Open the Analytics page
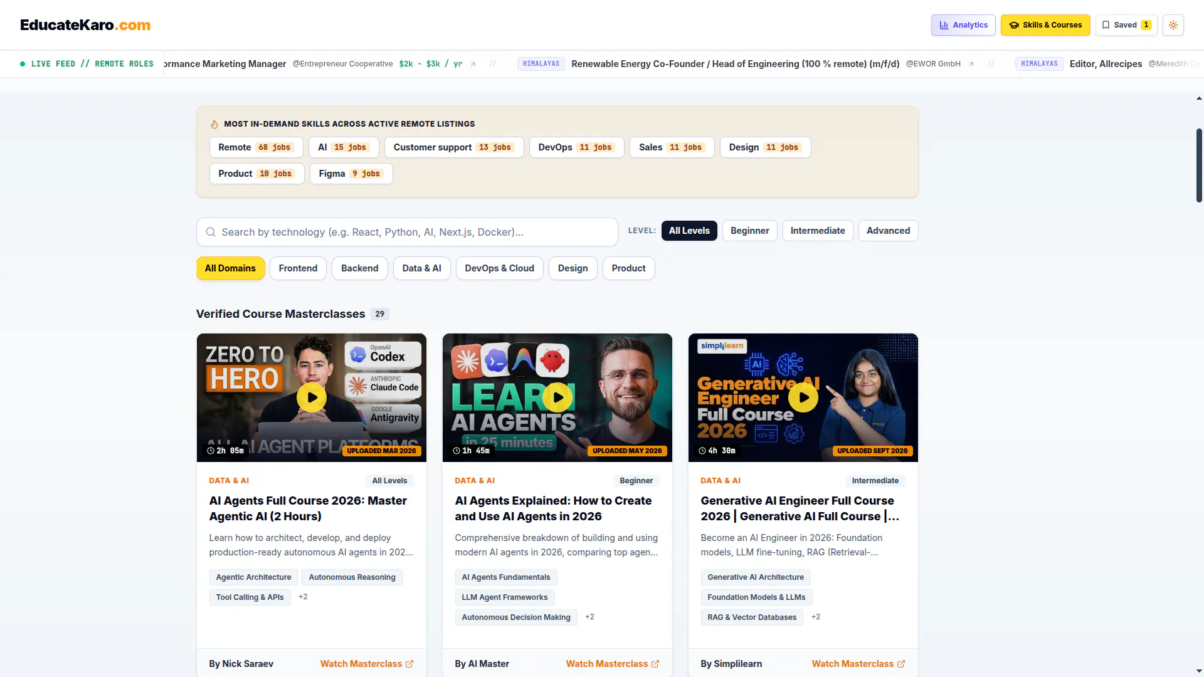 click(963, 25)
